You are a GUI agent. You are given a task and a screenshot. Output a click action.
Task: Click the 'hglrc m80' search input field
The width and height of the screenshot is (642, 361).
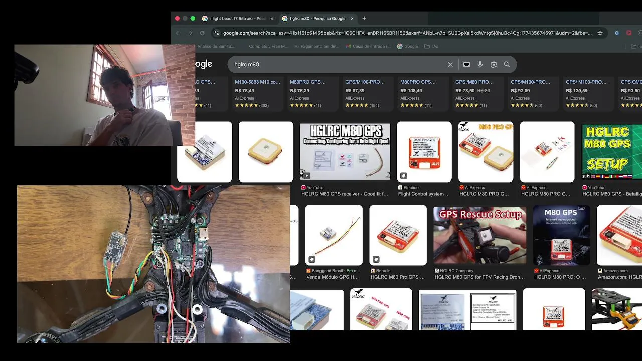(x=339, y=64)
